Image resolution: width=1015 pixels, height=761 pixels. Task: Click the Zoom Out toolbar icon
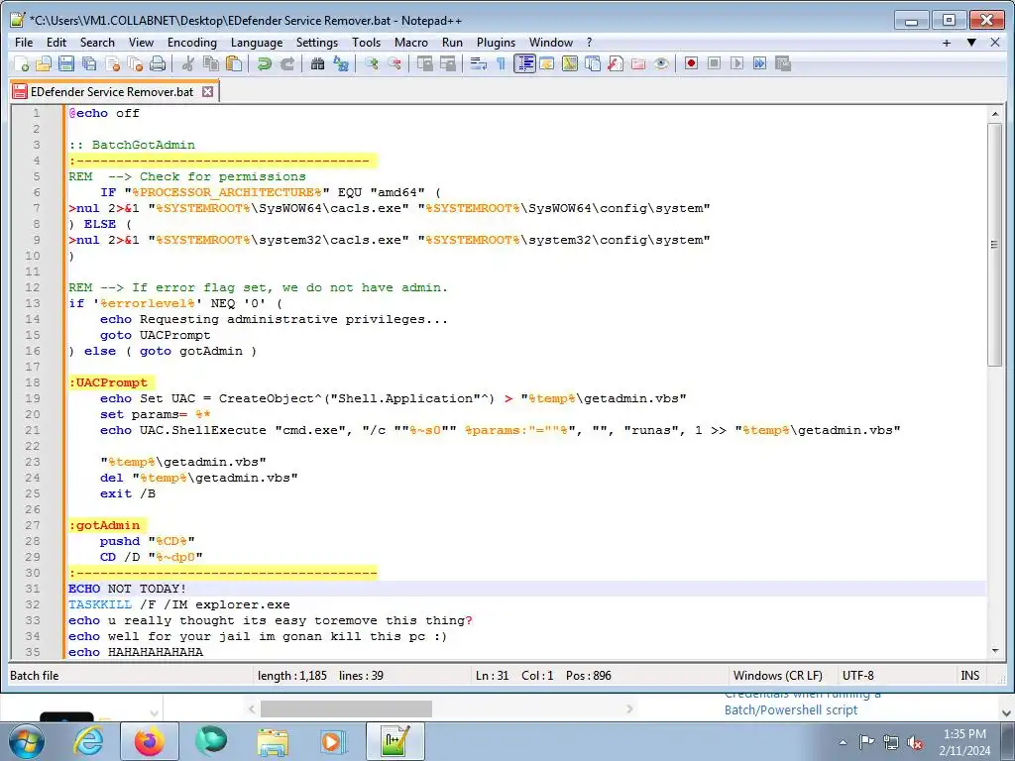[395, 63]
